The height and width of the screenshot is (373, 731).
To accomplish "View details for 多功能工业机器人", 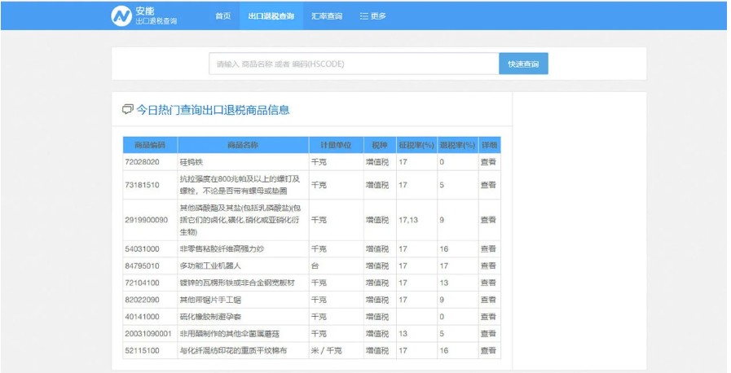I will [488, 265].
